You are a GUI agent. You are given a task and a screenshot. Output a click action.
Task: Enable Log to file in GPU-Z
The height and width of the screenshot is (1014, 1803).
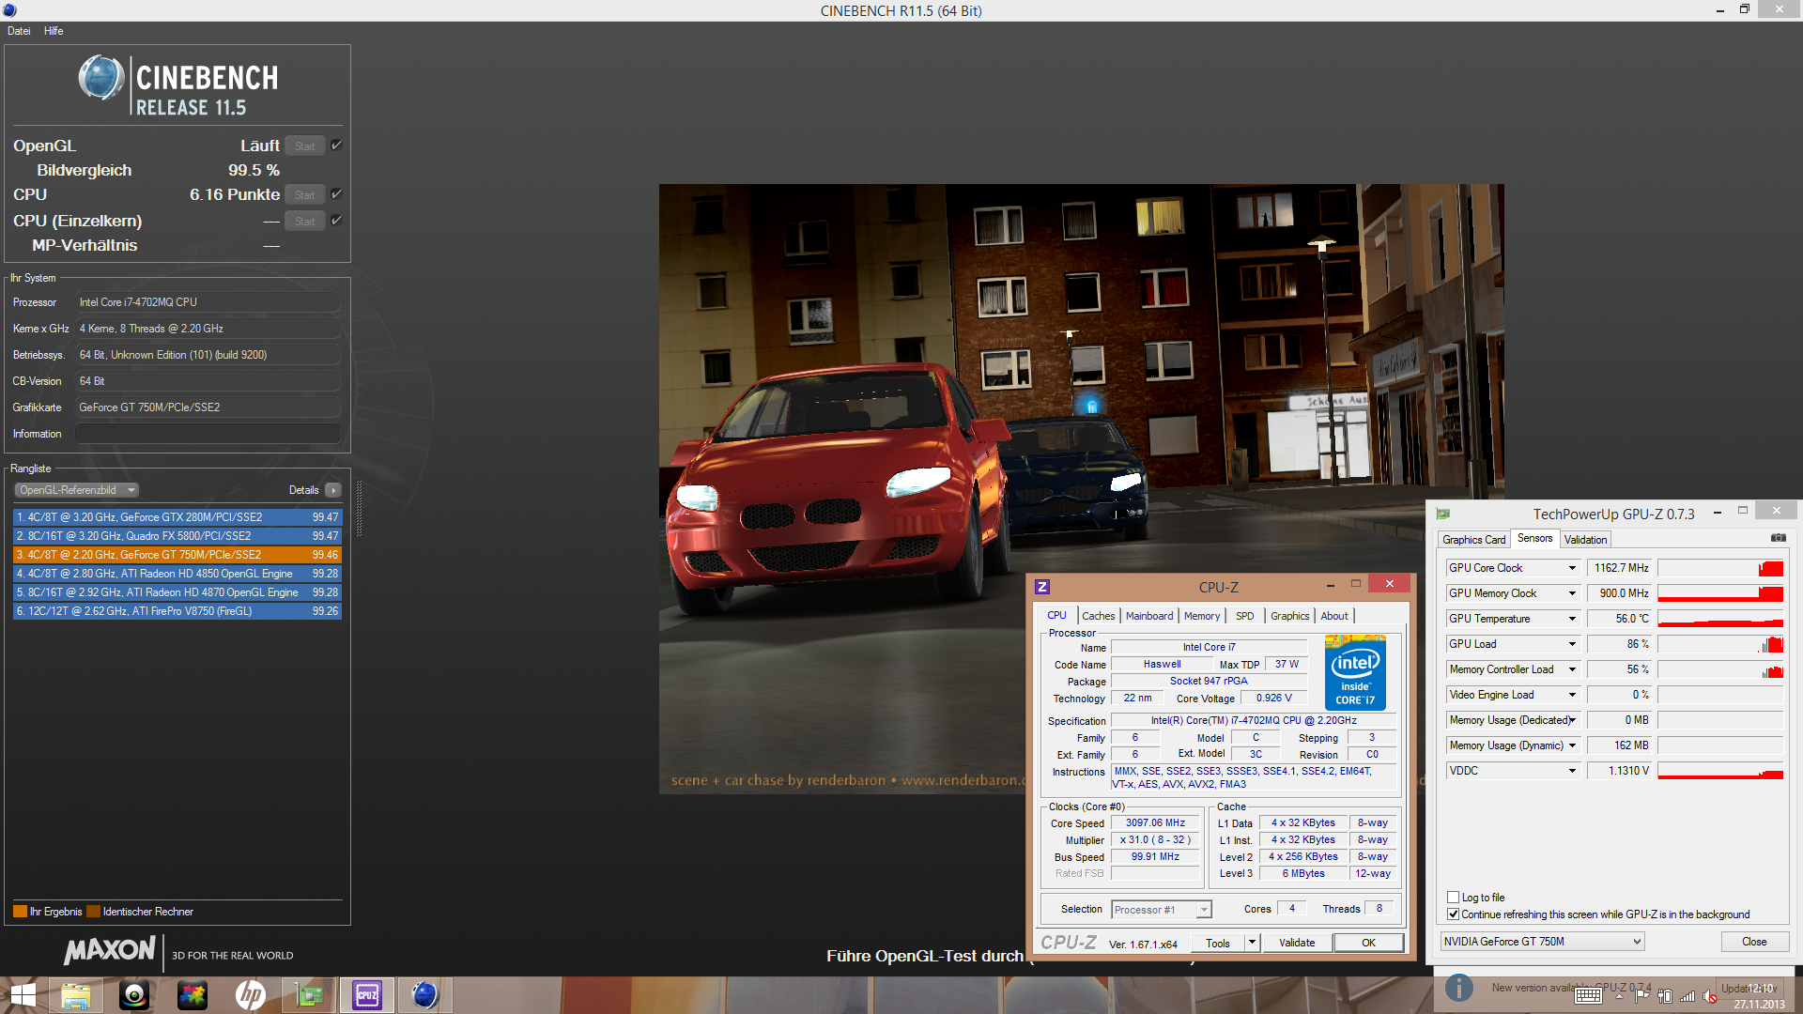pyautogui.click(x=1454, y=898)
